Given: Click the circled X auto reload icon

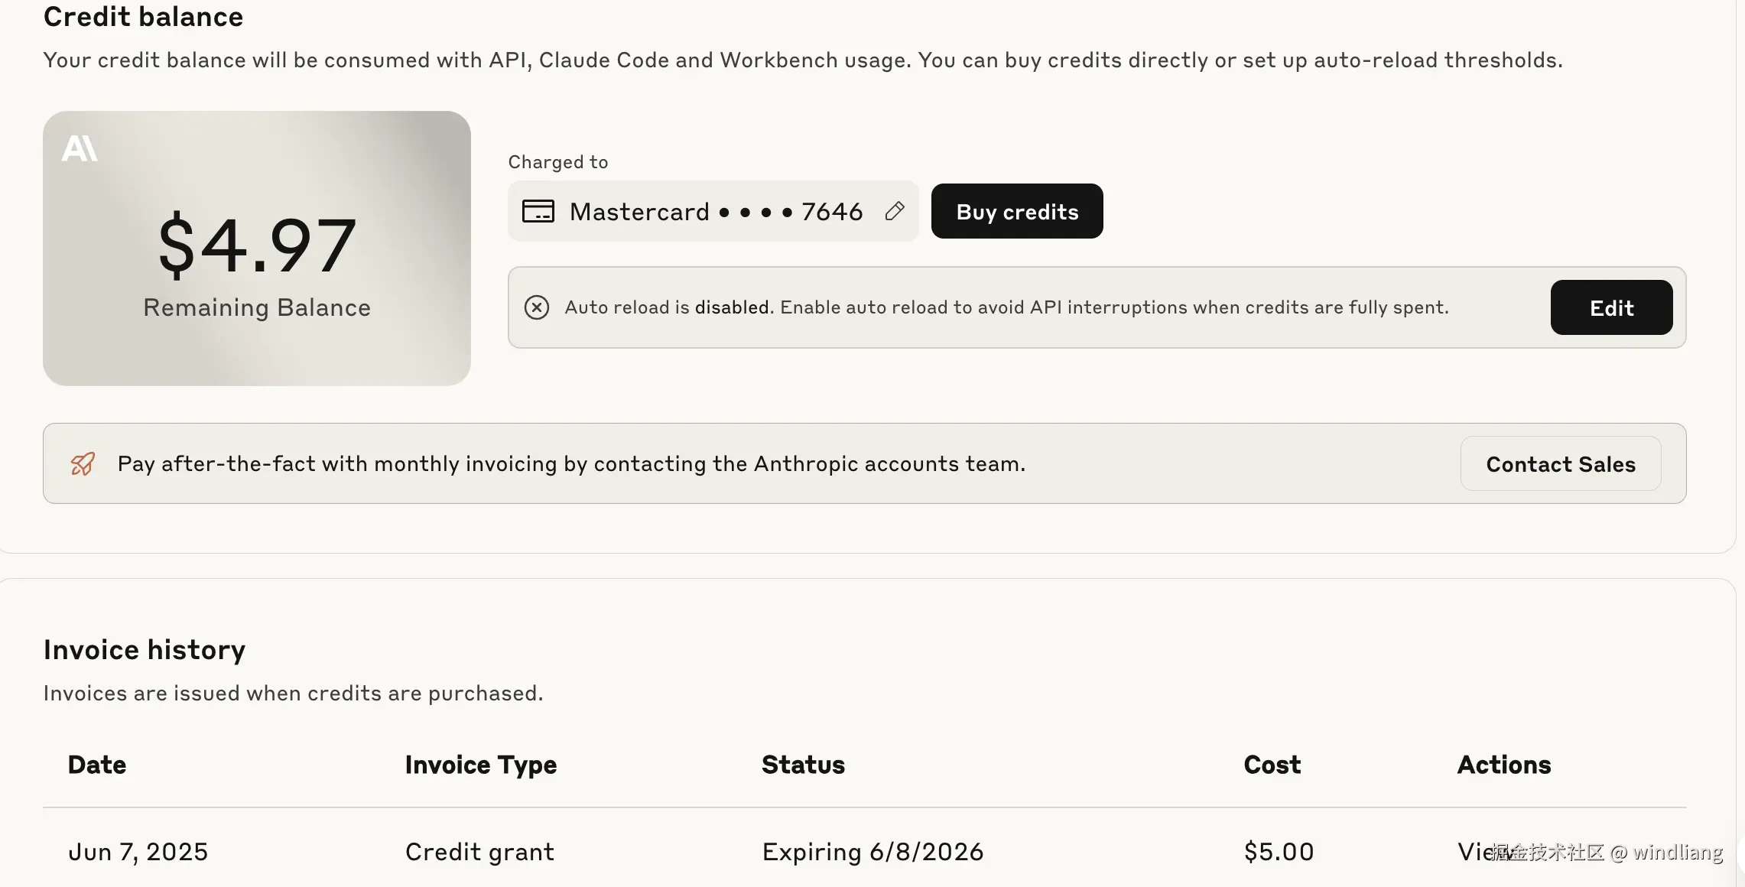Looking at the screenshot, I should (537, 307).
